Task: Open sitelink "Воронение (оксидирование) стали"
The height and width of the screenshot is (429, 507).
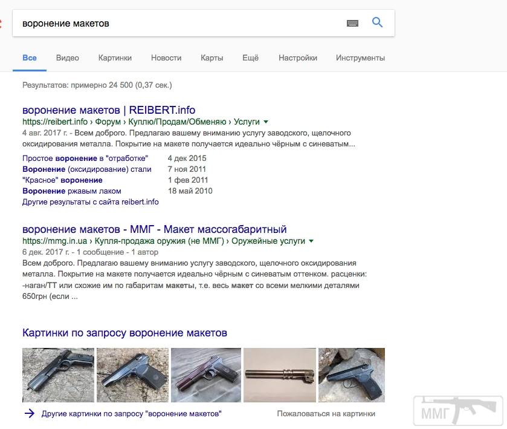Action: point(86,169)
